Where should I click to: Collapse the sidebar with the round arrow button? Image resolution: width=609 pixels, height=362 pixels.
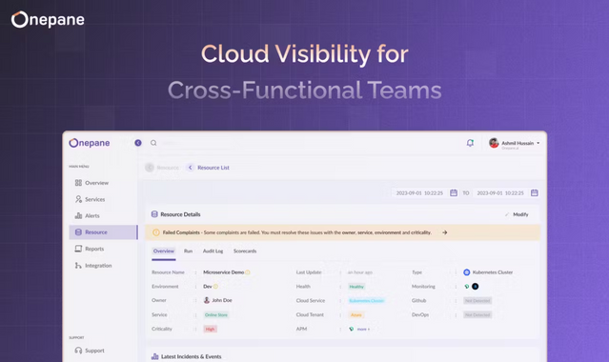pos(138,143)
